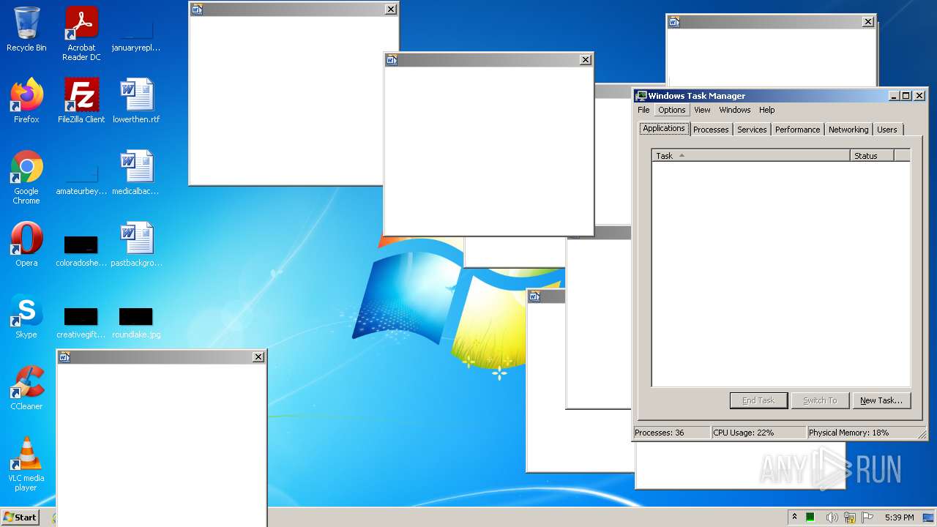
Task: Select the pastbackgro... Word document
Action: coord(136,244)
